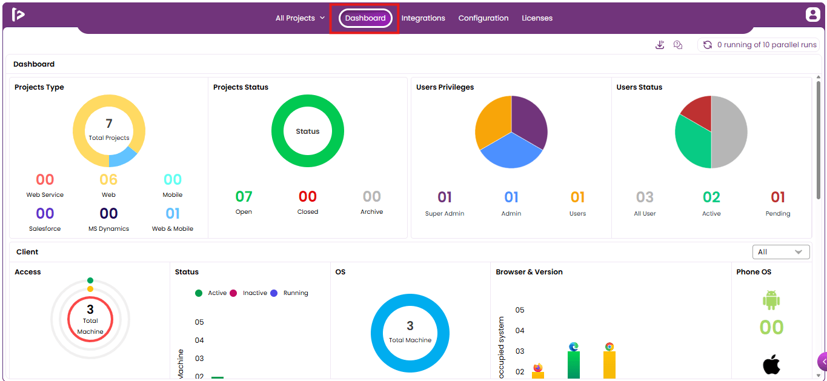
Task: Open the chat support icon
Action: coord(678,45)
